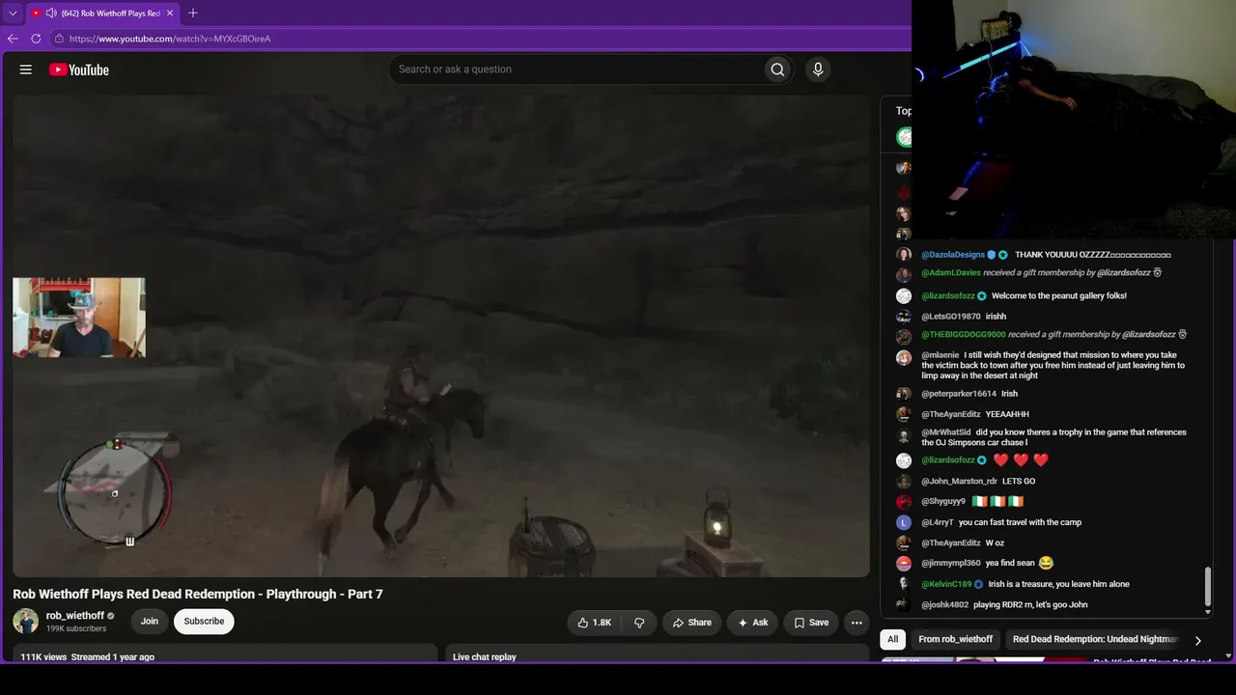
Task: Go to the YouTube home logo
Action: point(79,69)
